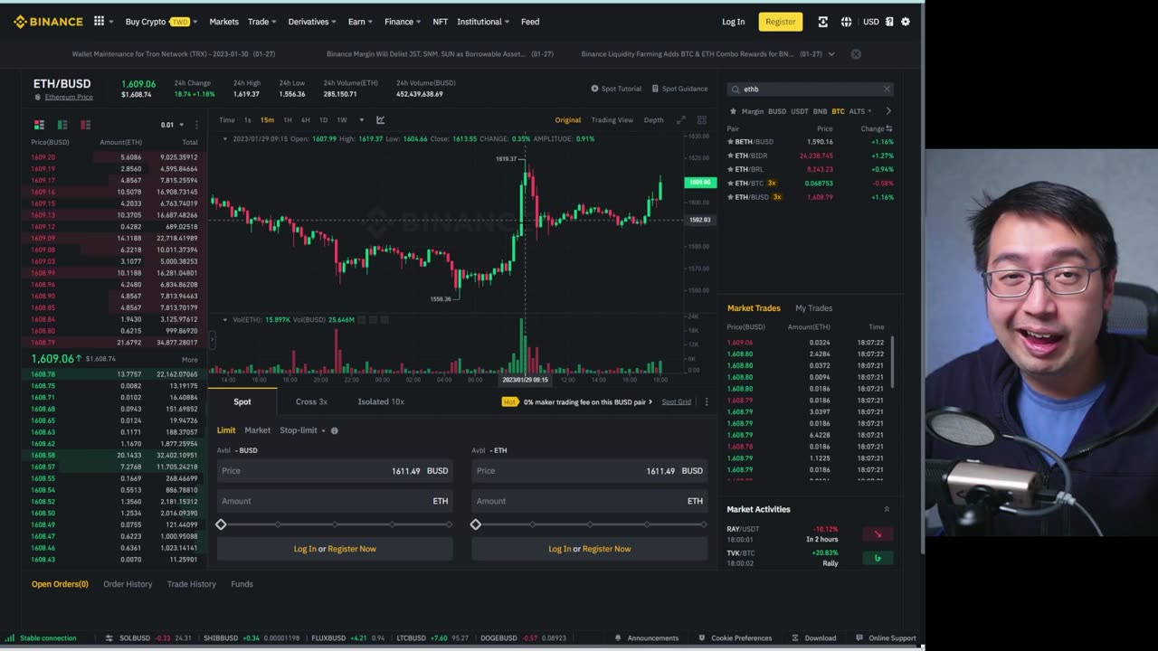Switch to Cross 3x tab
This screenshot has width=1158, height=651.
click(311, 401)
